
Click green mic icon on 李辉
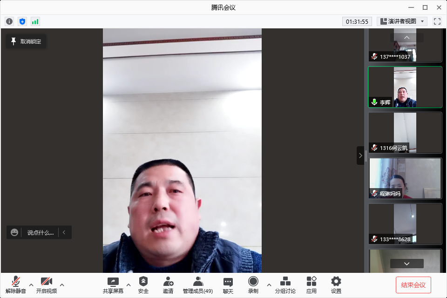(x=374, y=102)
